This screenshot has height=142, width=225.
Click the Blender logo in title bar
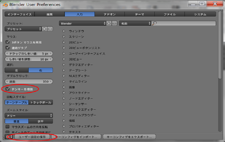coord(5,4)
